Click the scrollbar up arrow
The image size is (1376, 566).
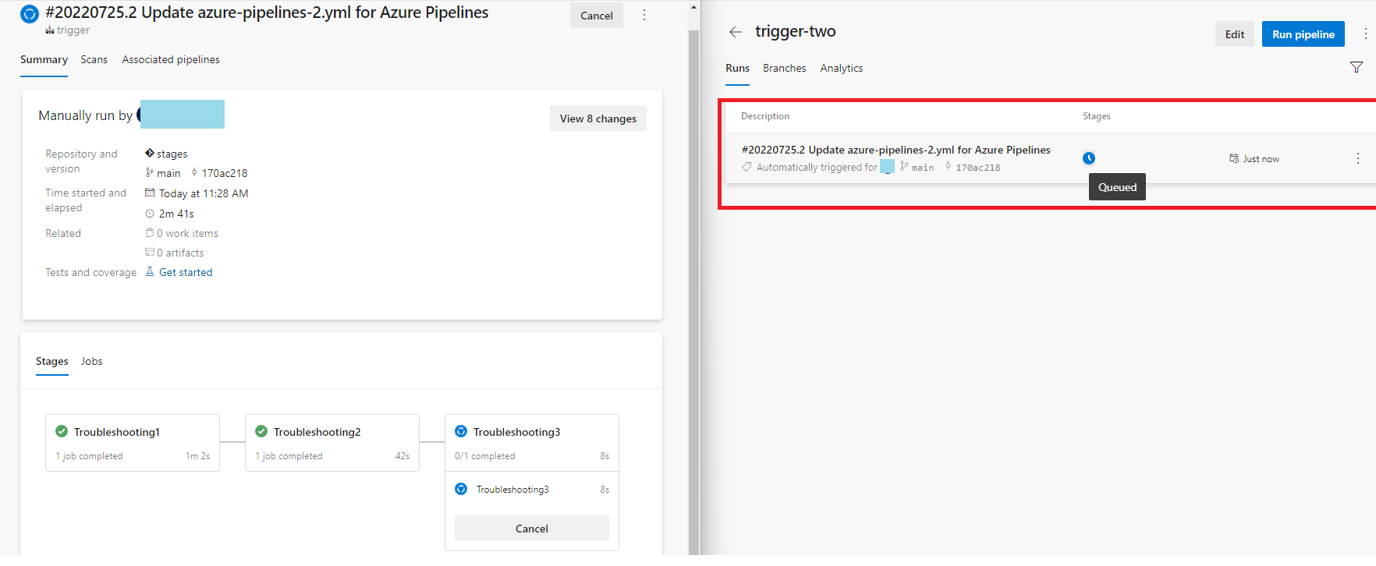click(x=693, y=7)
